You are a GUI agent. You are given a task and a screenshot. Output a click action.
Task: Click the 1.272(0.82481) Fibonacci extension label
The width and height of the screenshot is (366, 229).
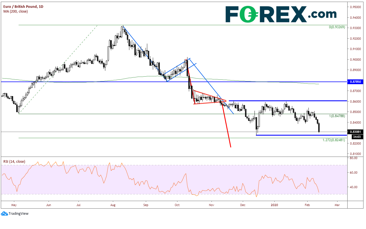pos(334,140)
